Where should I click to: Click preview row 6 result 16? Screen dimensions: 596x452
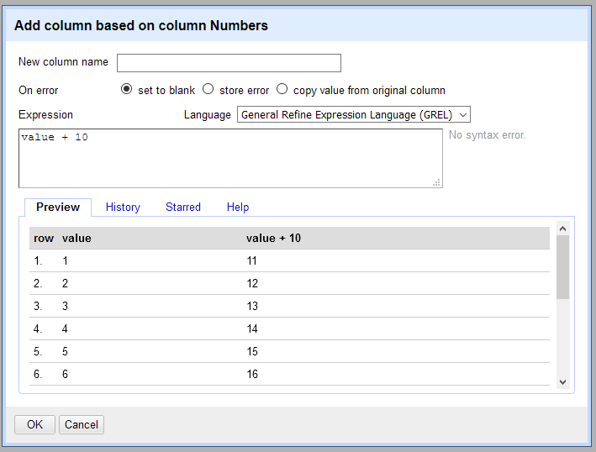[x=252, y=374]
